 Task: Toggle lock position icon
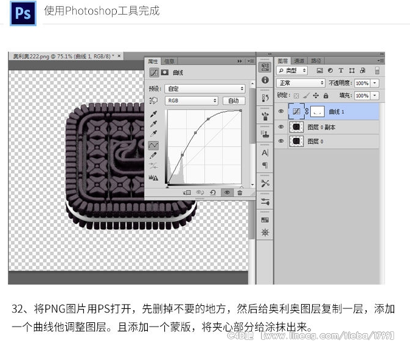[316, 95]
